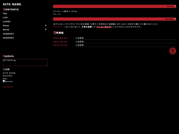Select the Illust menu item
179x134 pixels.
(x=6, y=25)
